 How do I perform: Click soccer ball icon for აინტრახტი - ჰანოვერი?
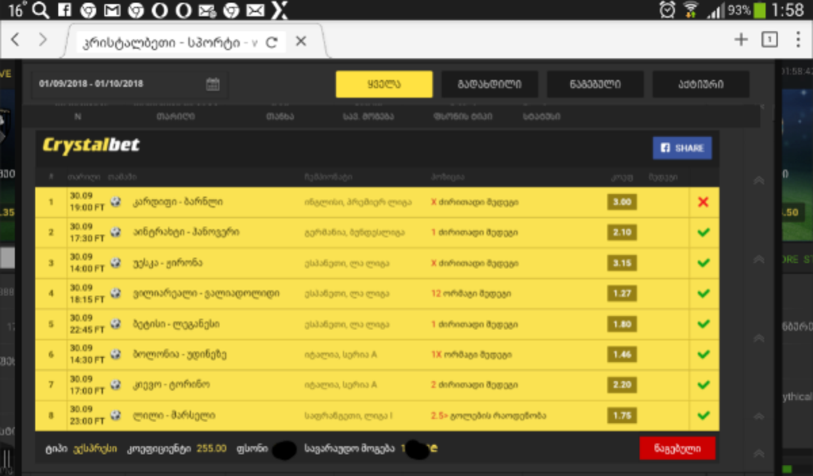pyautogui.click(x=116, y=232)
